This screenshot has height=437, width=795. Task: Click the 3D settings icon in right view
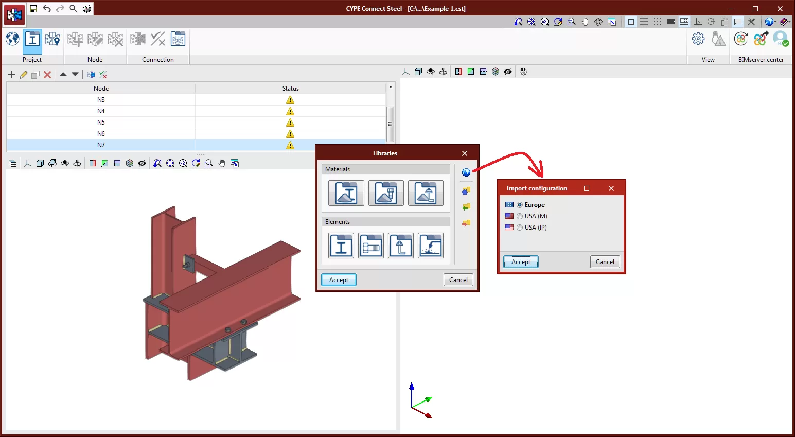point(523,72)
